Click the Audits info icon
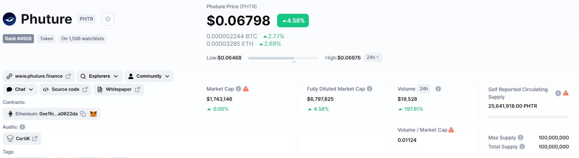The height and width of the screenshot is (158, 579). coord(22,127)
